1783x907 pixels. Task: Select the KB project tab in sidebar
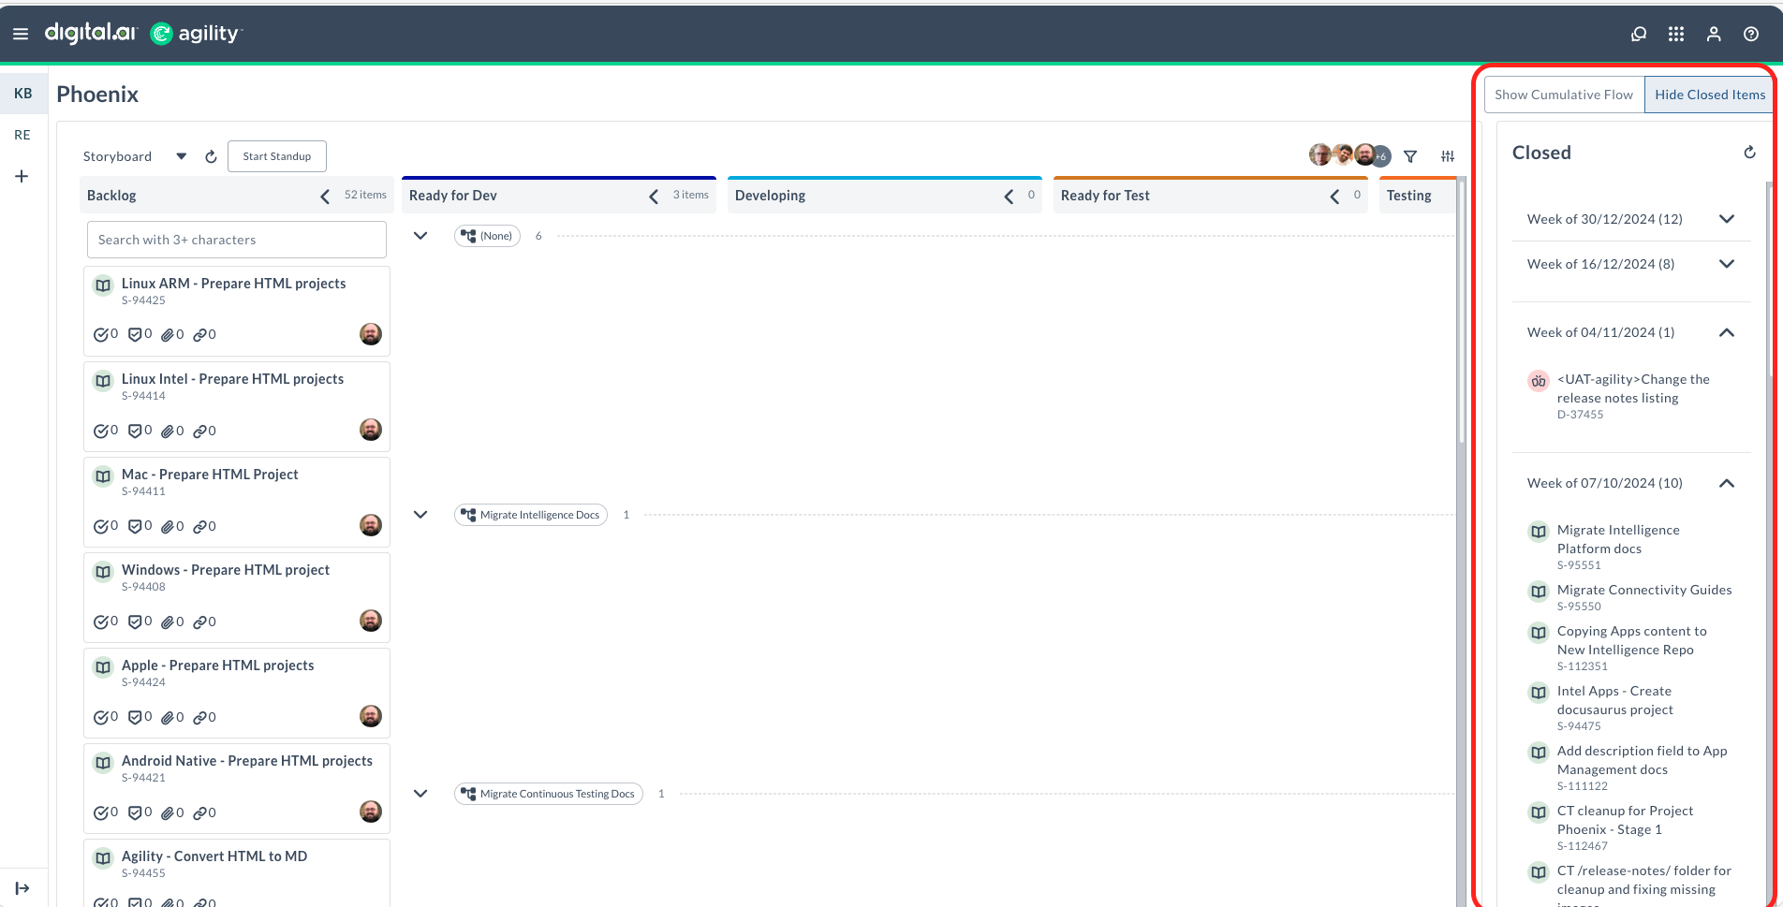pyautogui.click(x=23, y=93)
